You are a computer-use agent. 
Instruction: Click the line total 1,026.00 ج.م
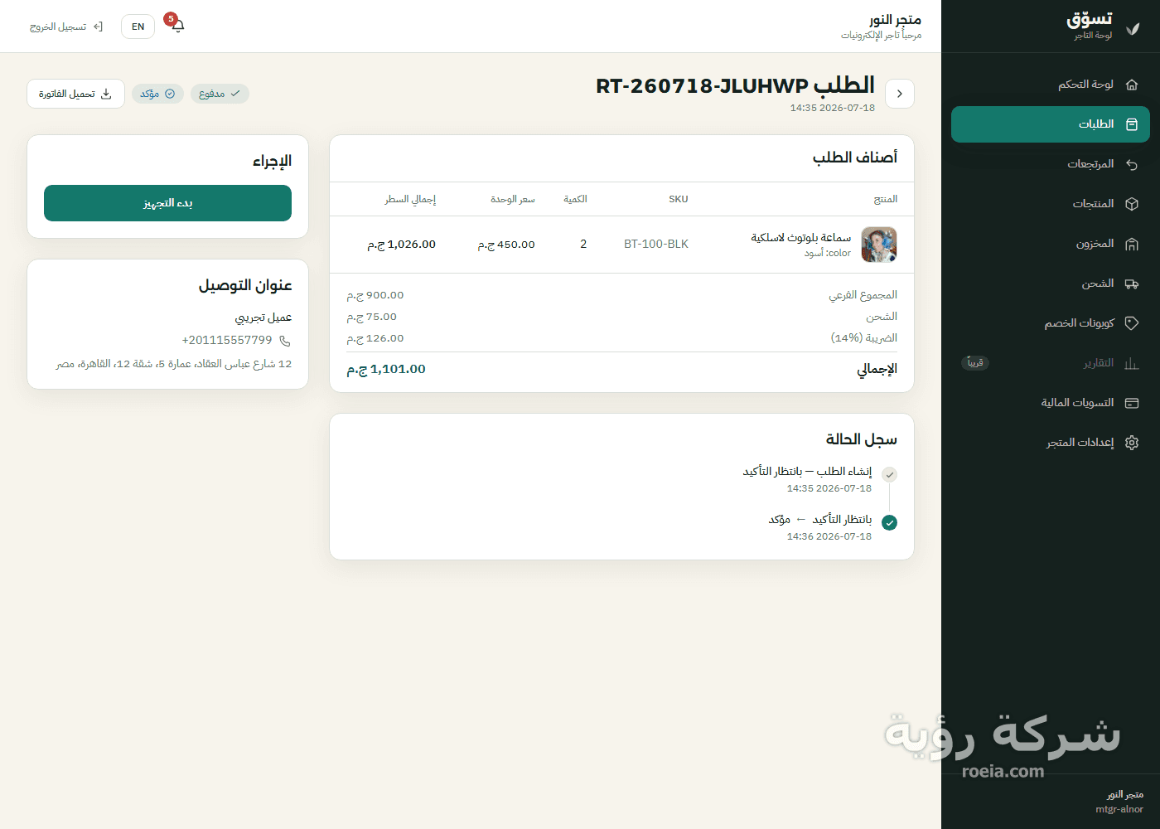[401, 245]
